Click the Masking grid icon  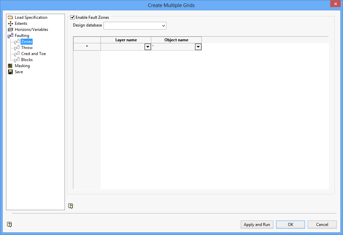[x=10, y=66]
